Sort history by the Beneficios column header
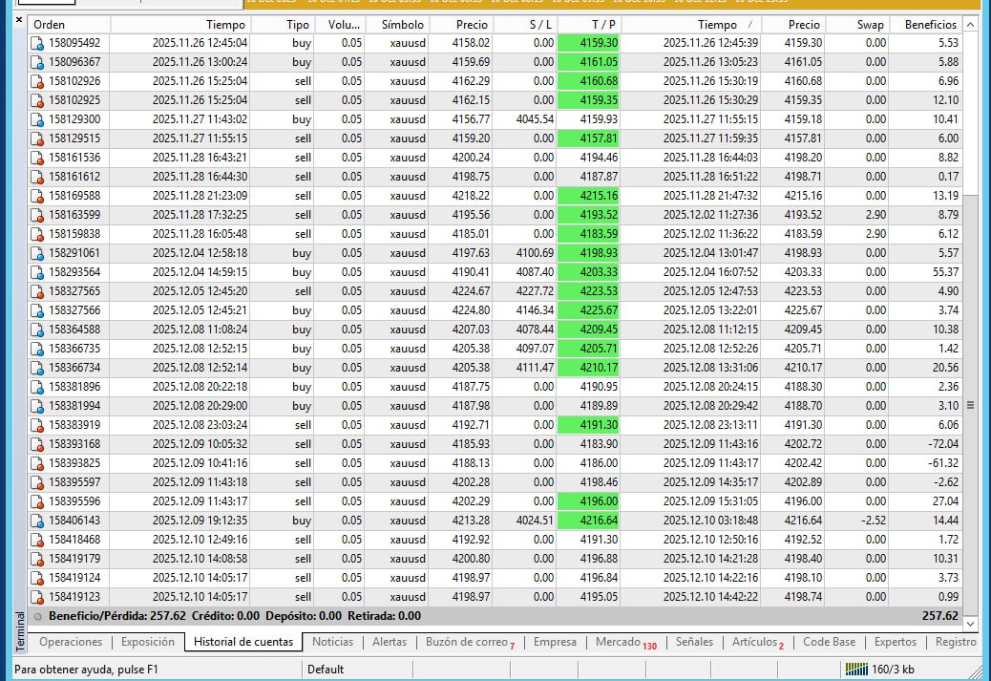The height and width of the screenshot is (681, 991). click(928, 24)
